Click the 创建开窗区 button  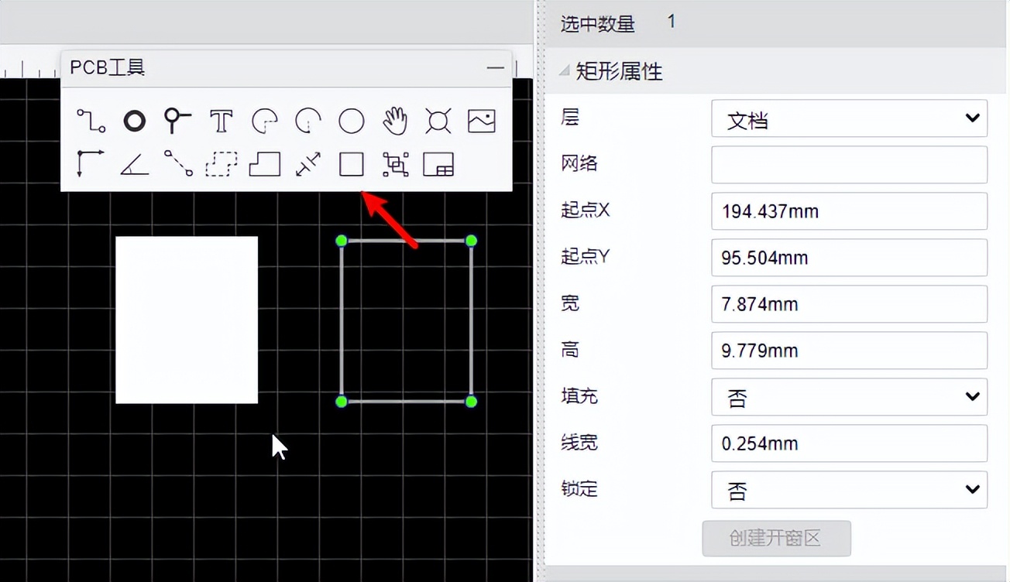776,539
